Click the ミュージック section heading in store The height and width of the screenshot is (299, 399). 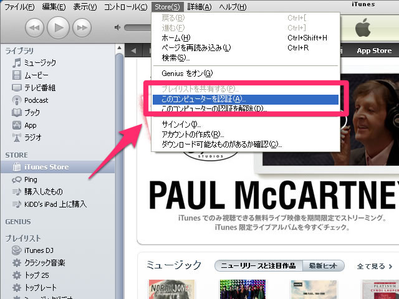174,265
